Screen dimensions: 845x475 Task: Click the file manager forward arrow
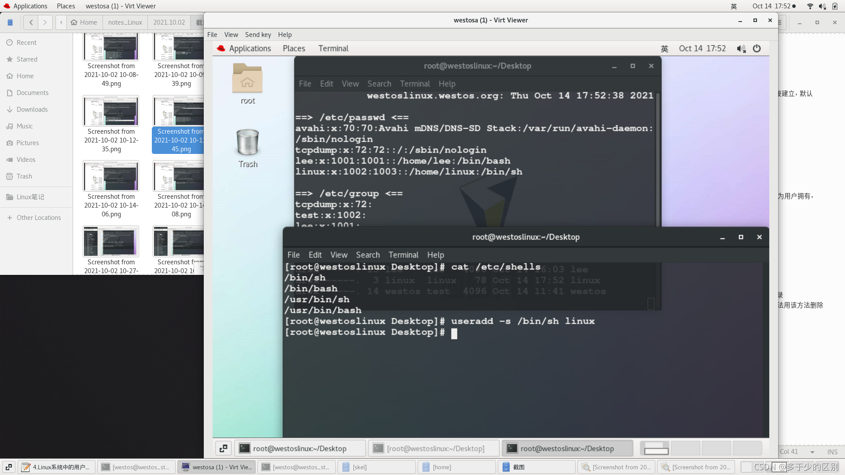coord(45,22)
